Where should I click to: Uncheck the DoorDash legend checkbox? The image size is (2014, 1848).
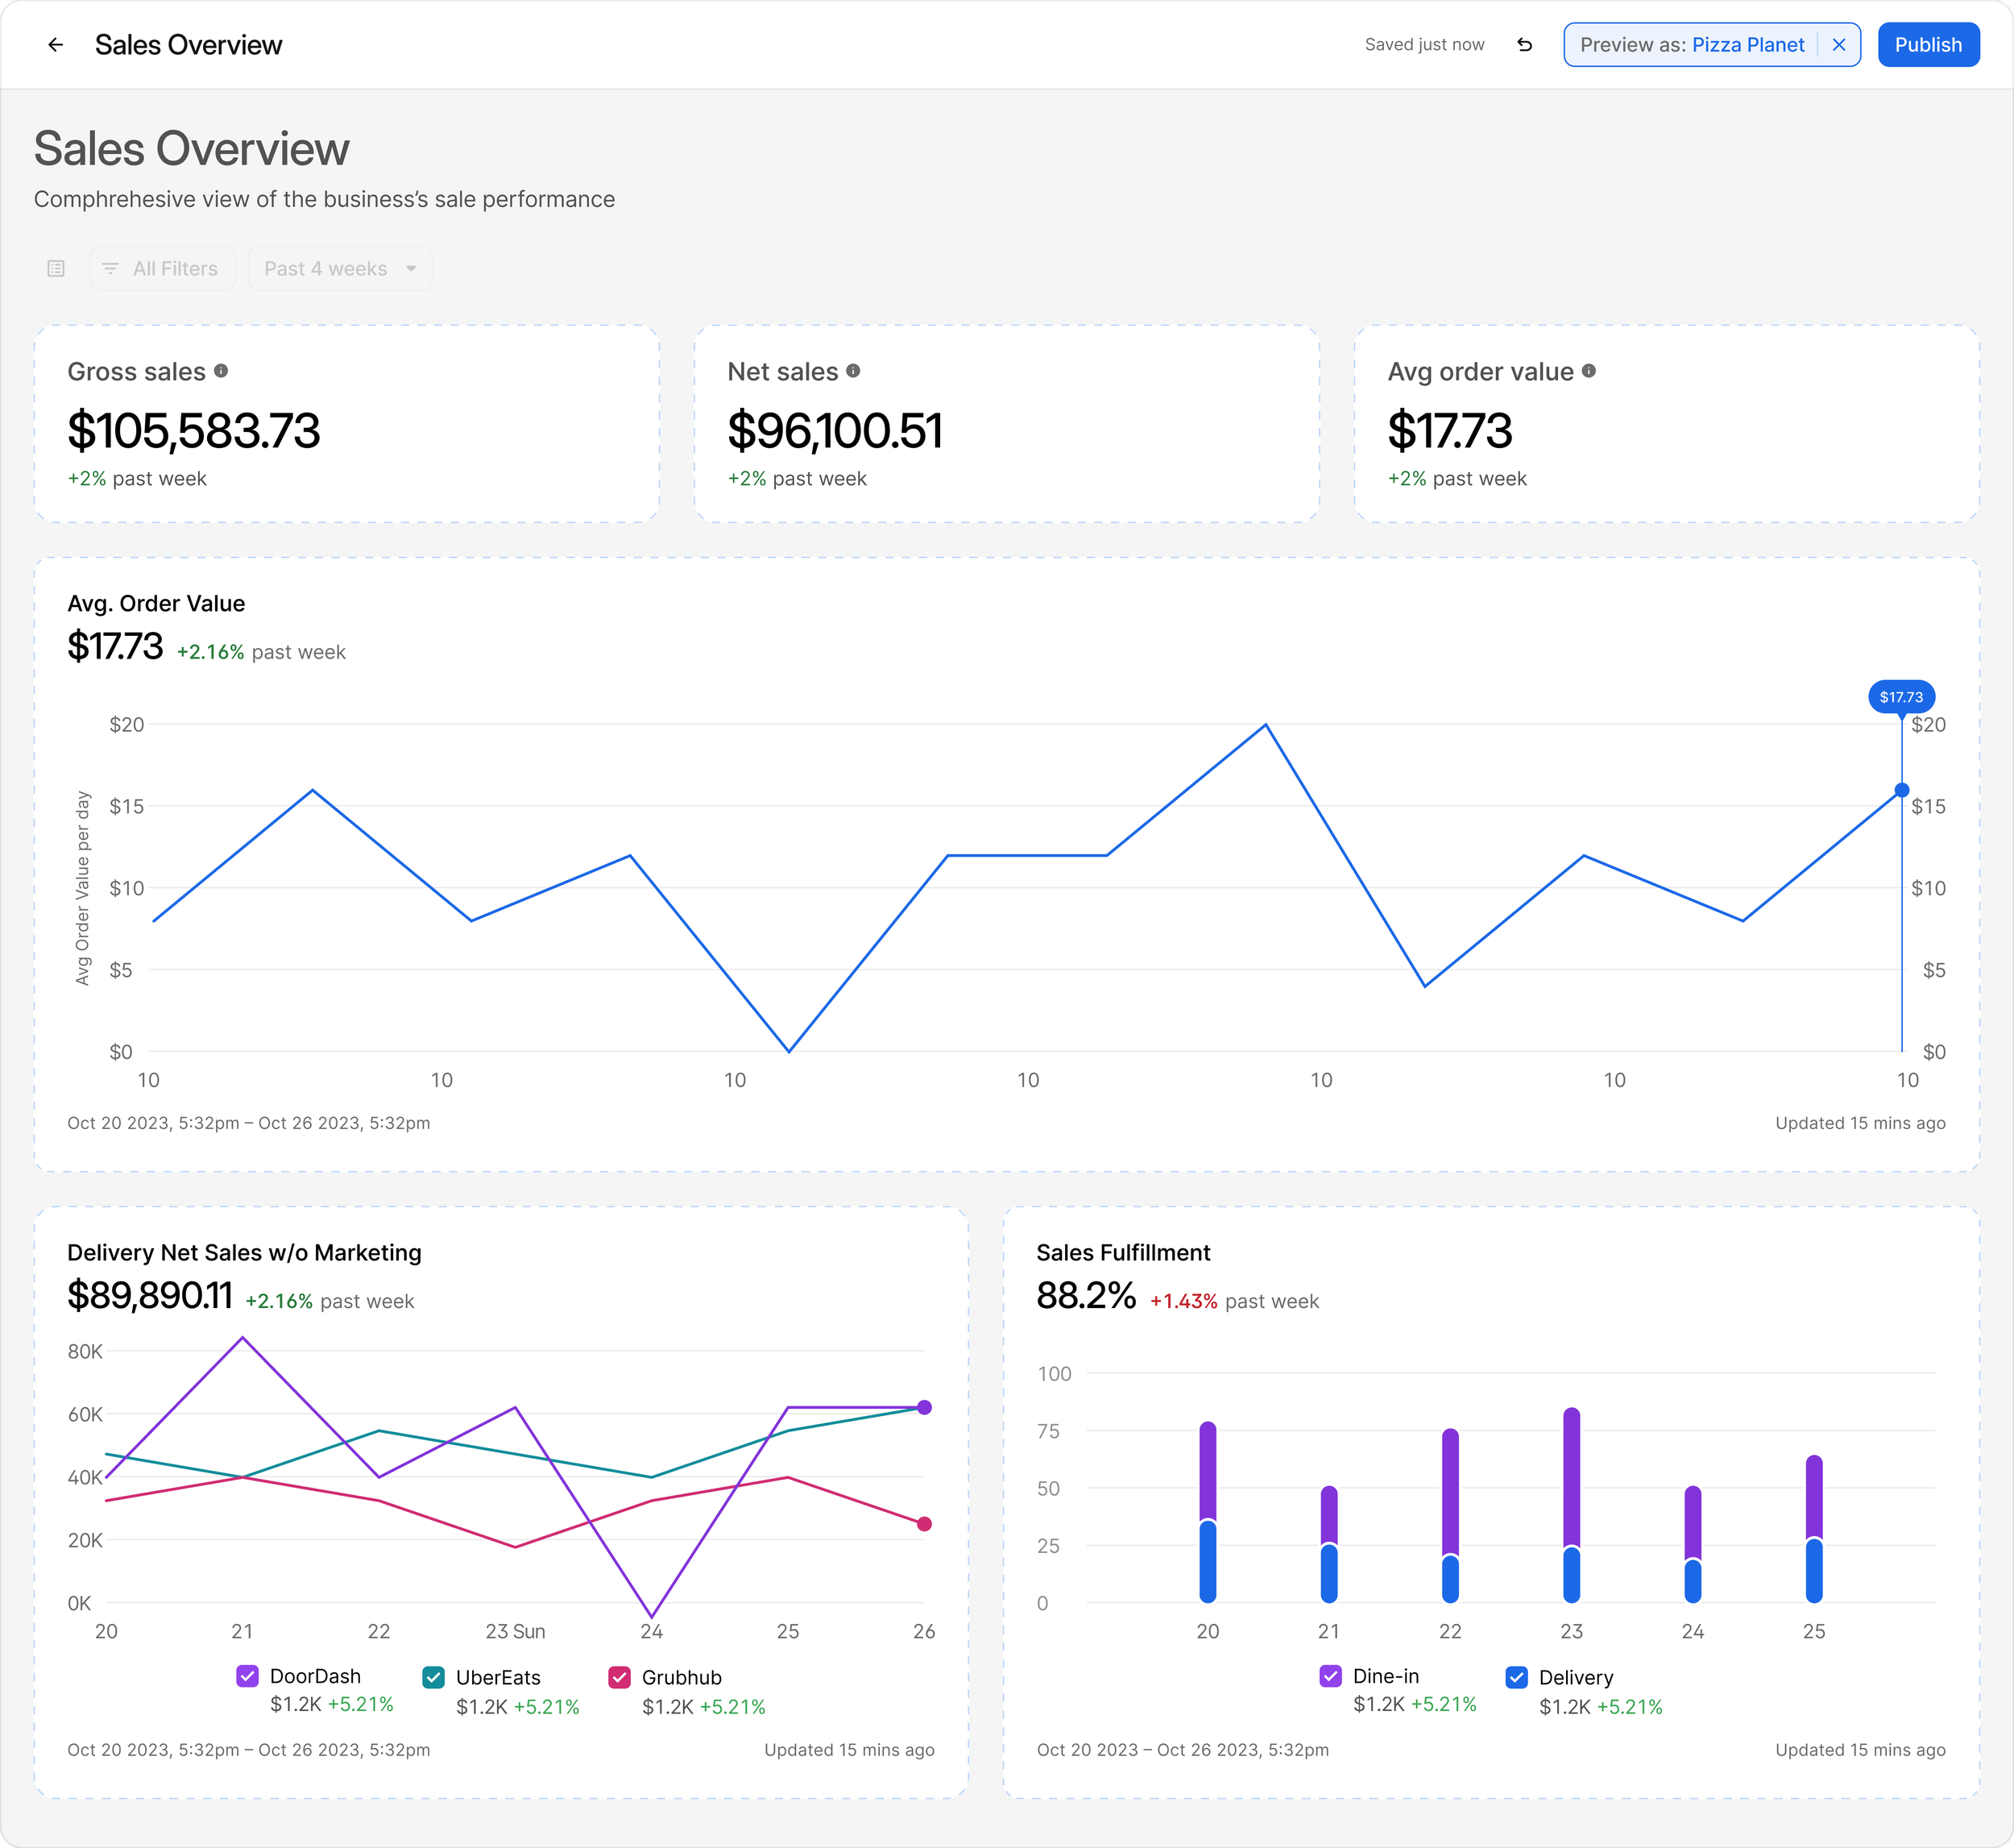pos(247,1676)
